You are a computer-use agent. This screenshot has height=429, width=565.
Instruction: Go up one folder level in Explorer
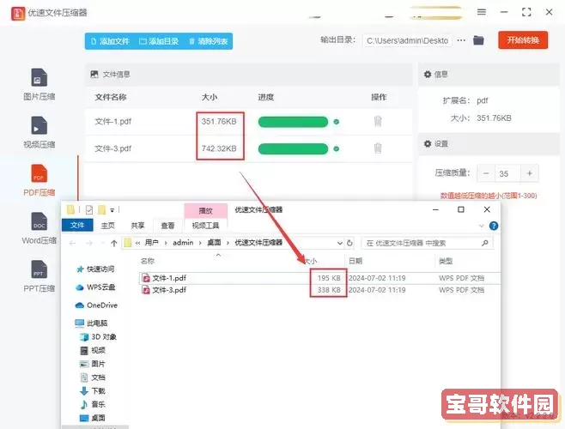click(114, 243)
